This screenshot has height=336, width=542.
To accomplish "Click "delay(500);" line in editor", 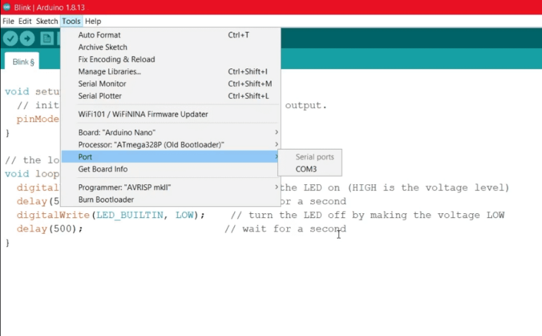I will coord(50,229).
